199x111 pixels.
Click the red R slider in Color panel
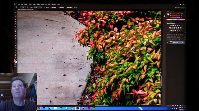point(176,13)
